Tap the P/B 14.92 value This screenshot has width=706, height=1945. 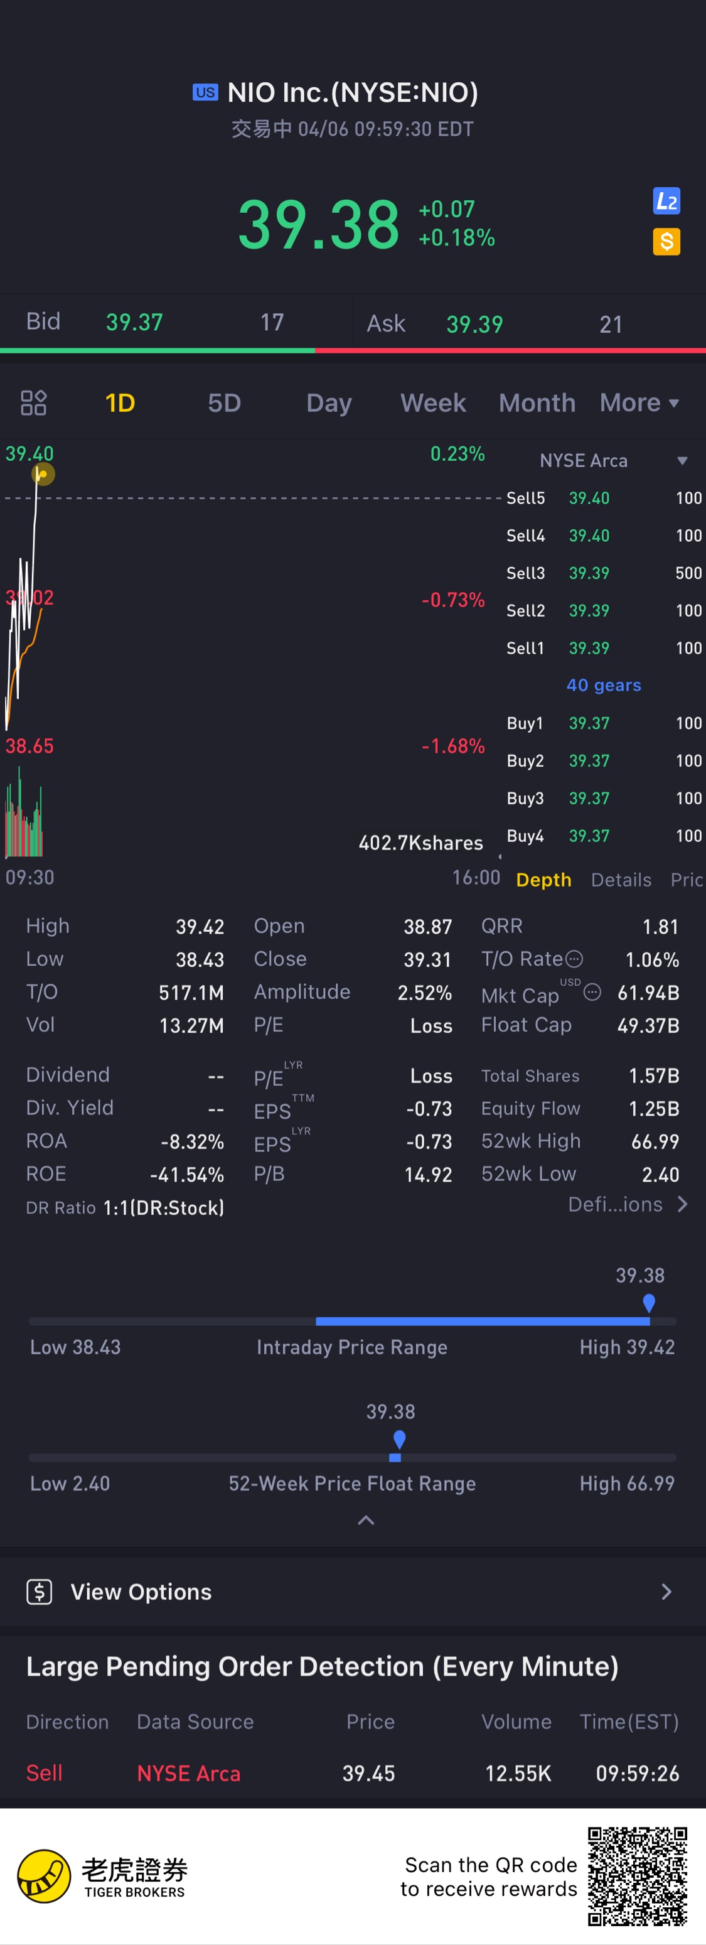point(428,1175)
